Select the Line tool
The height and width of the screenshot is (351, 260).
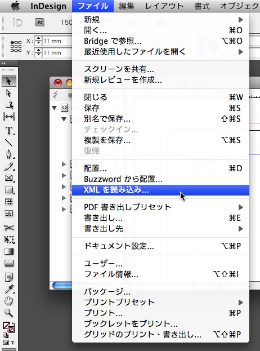9,143
